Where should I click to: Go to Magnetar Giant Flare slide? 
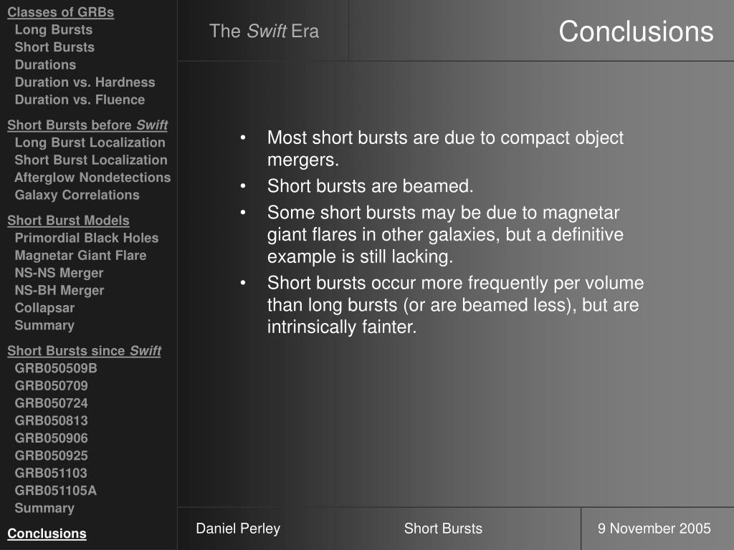coord(80,255)
